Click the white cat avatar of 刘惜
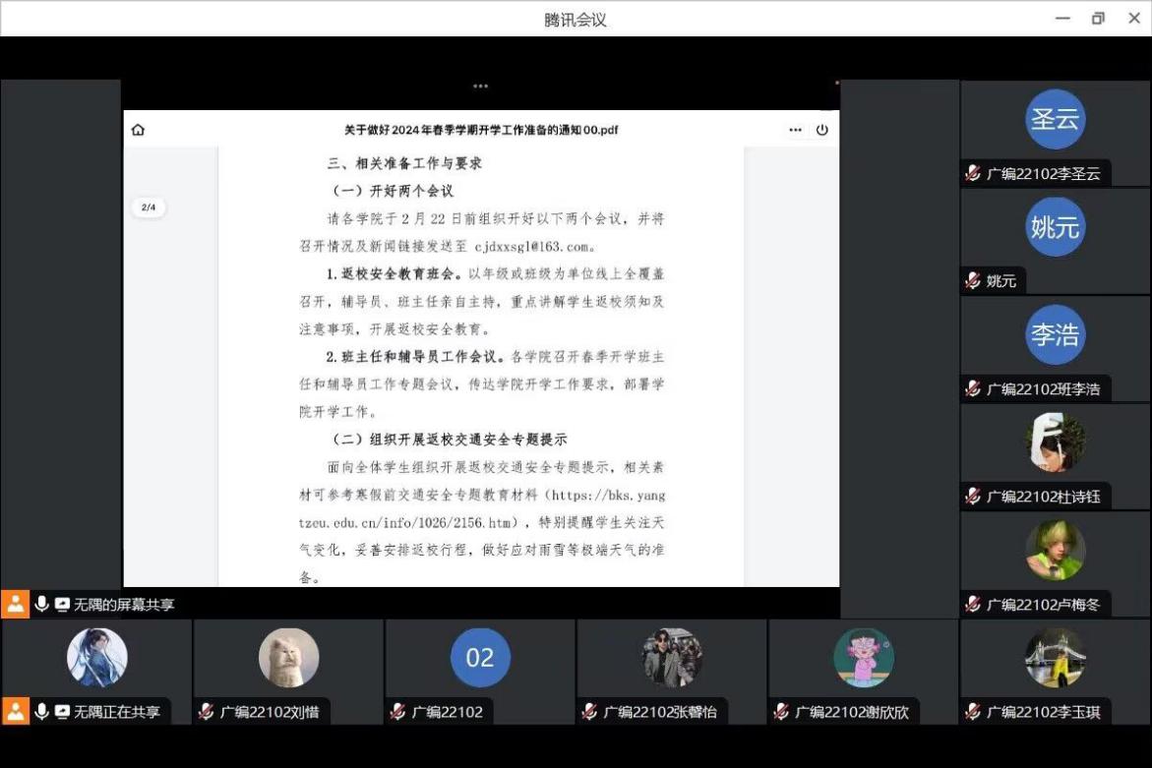 (288, 658)
